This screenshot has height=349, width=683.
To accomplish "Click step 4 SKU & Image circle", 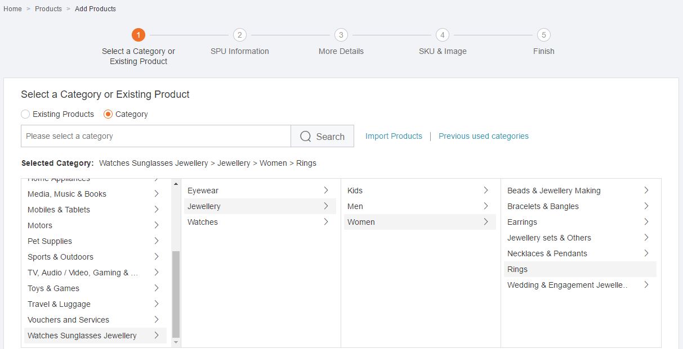I will point(443,35).
